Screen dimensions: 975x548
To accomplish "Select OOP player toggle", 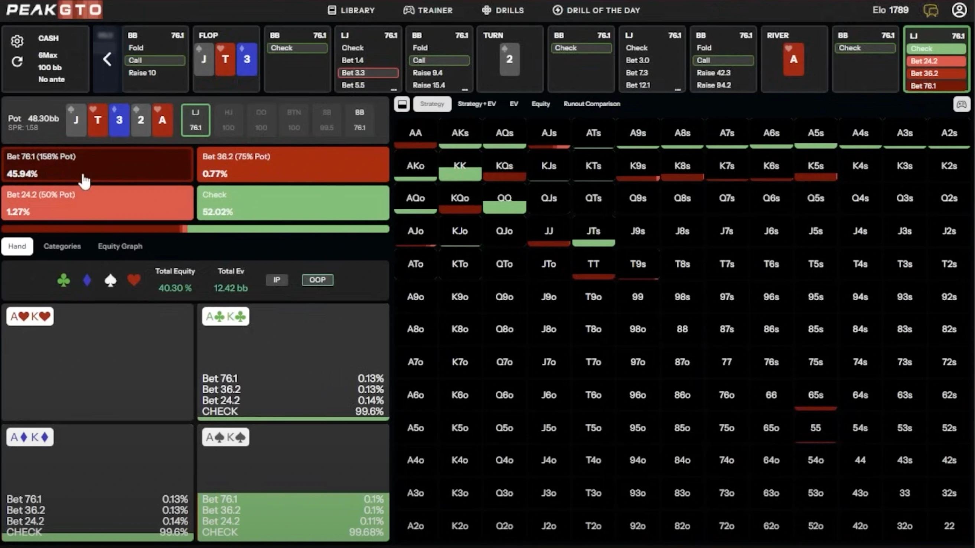I will click(x=317, y=280).
